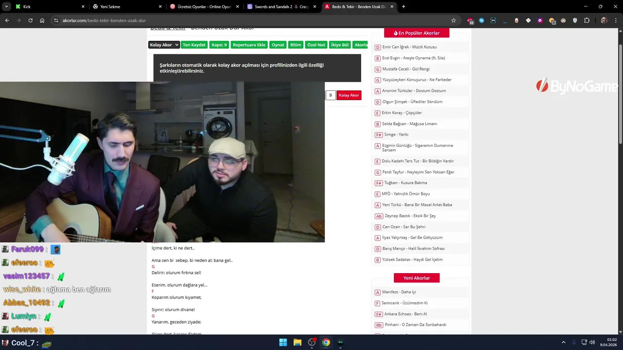Click the red Kolay Akor button

point(349,95)
